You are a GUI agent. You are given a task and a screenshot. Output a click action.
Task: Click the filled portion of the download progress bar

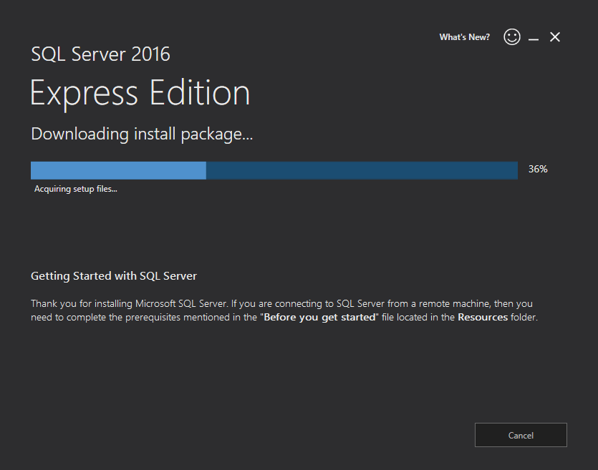pyautogui.click(x=118, y=170)
